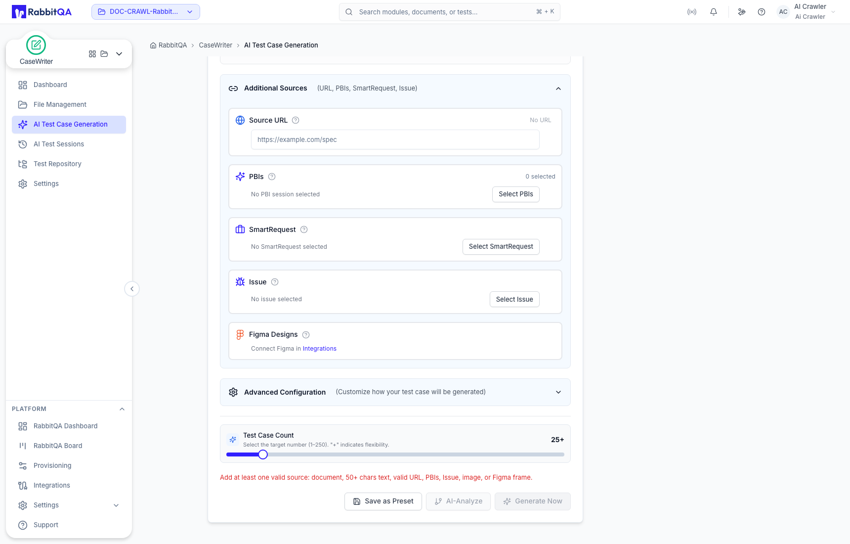Viewport: 850px width, 544px height.
Task: Expand the Advanced Configuration section
Action: 558,392
